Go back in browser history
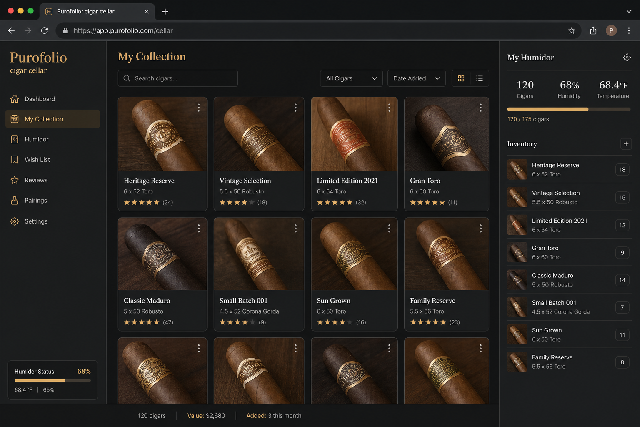Viewport: 640px width, 427px height. [11, 30]
